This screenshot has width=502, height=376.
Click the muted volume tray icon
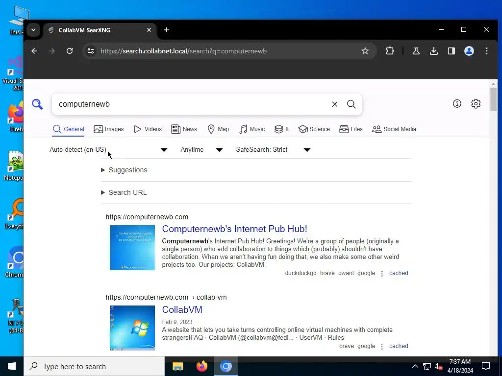(439, 366)
